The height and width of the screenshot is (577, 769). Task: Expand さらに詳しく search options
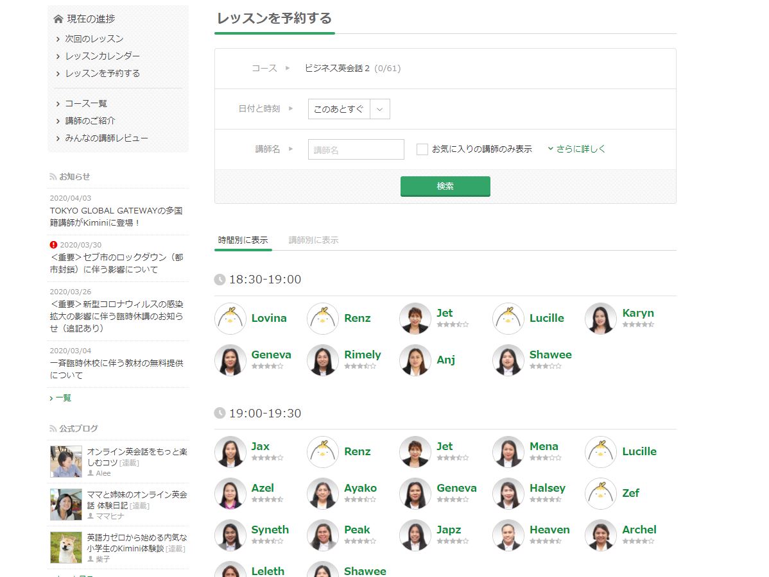click(576, 149)
